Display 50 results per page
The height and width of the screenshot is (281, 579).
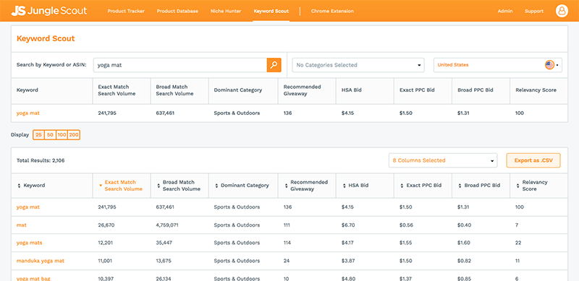click(50, 135)
